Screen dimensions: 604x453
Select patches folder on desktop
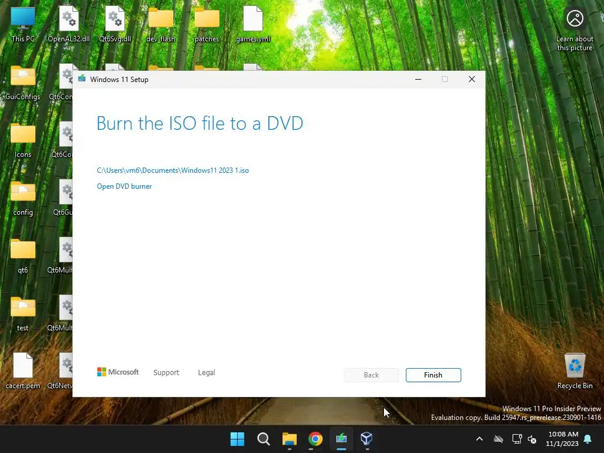(207, 25)
